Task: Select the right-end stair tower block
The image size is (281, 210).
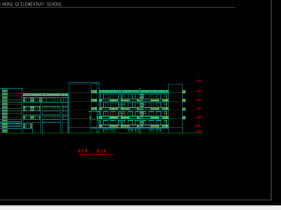Action: point(176,108)
